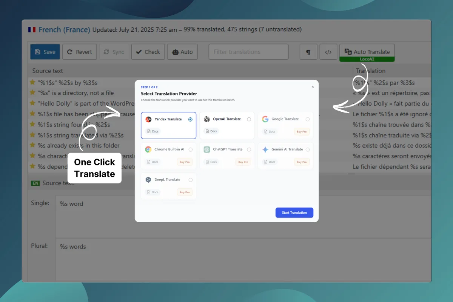Open Docs for DeepL Translate
Viewport: 453px width, 302px height.
point(153,192)
